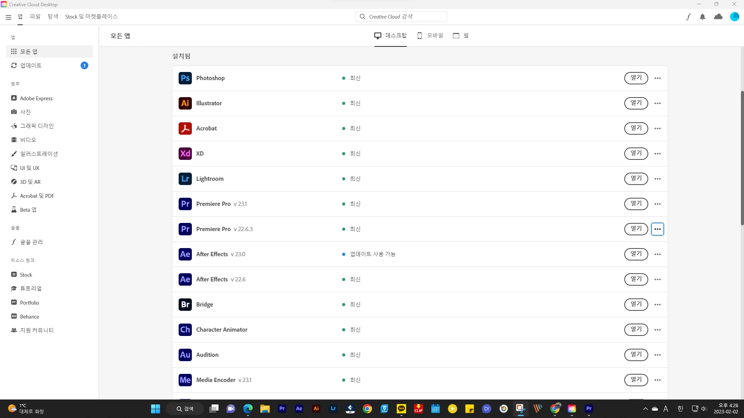Click the Creative Cloud search field
The height and width of the screenshot is (418, 744).
(401, 17)
